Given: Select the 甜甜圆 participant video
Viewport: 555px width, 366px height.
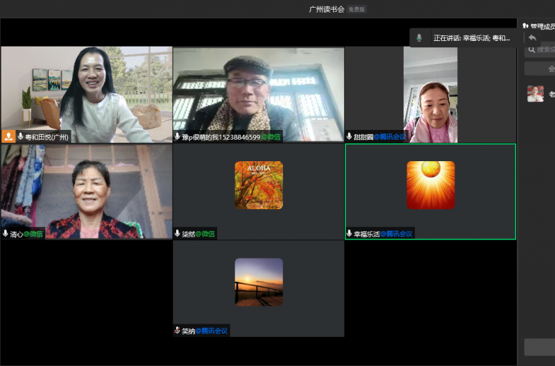Looking at the screenshot, I should click(x=430, y=94).
